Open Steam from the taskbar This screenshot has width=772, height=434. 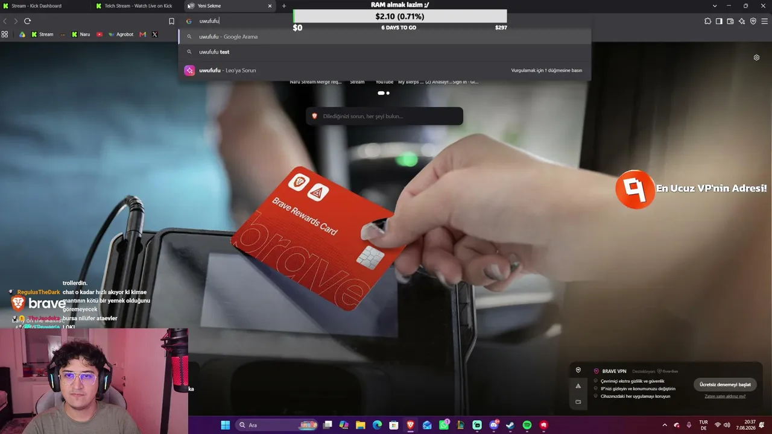(x=510, y=425)
